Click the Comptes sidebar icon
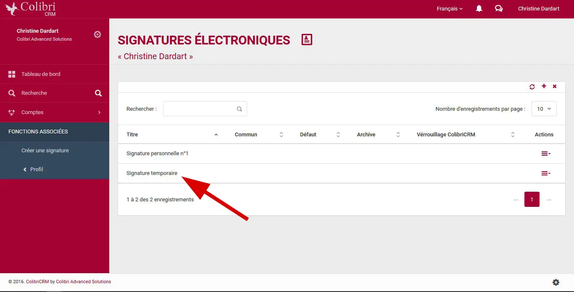Viewport: 574px width, 292px height. tap(12, 112)
